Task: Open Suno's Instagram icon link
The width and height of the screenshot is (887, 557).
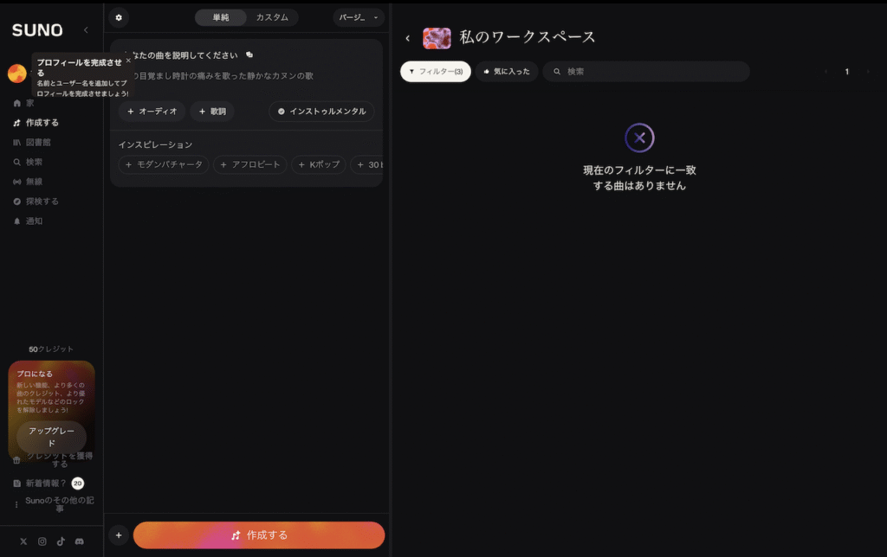Action: click(42, 541)
